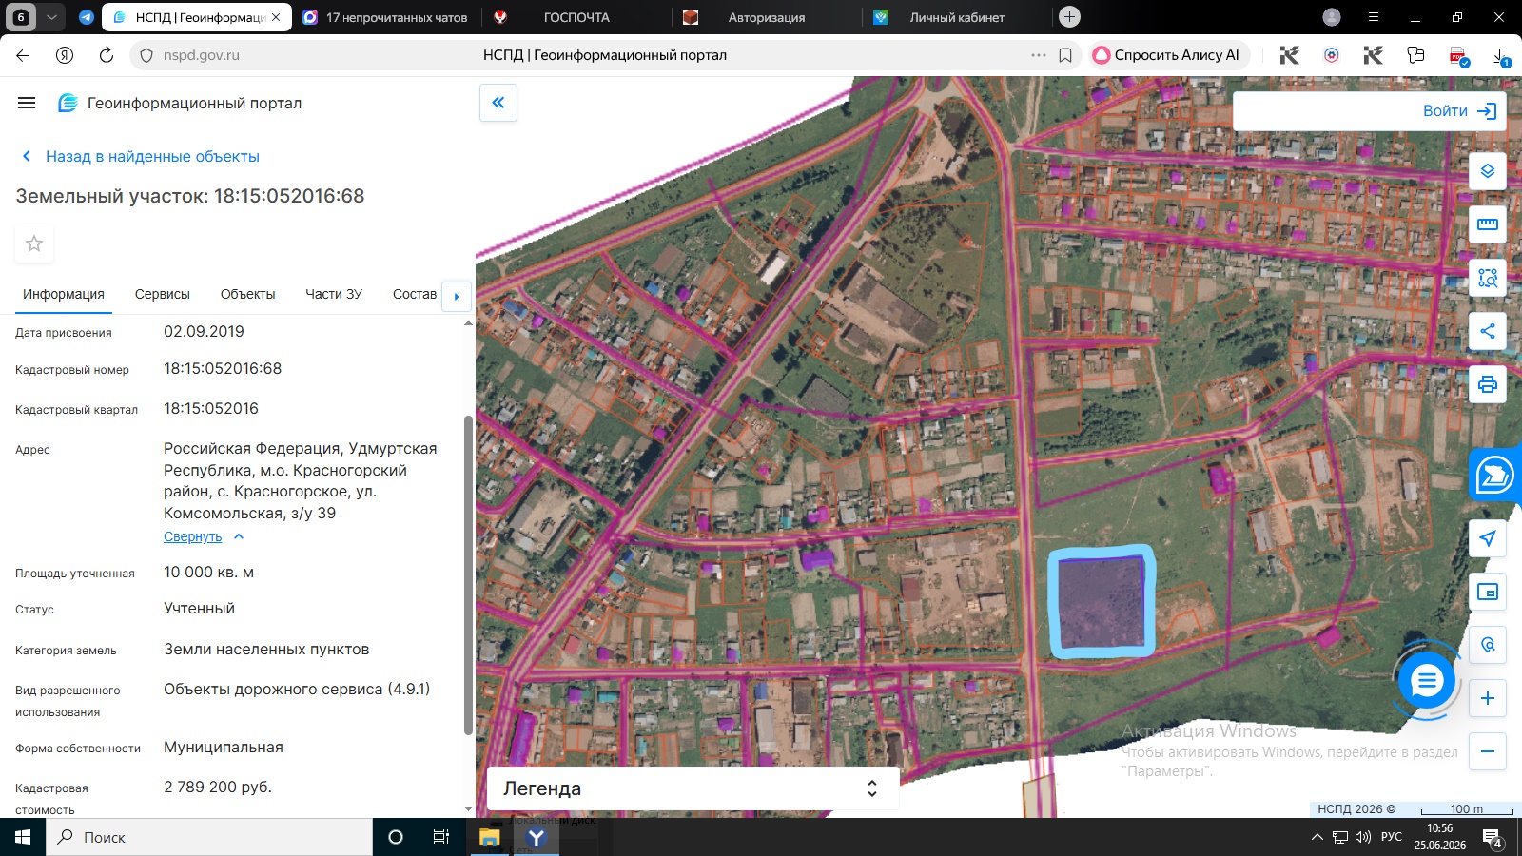Bookmark this page in browser
The height and width of the screenshot is (856, 1522).
pyautogui.click(x=1065, y=55)
